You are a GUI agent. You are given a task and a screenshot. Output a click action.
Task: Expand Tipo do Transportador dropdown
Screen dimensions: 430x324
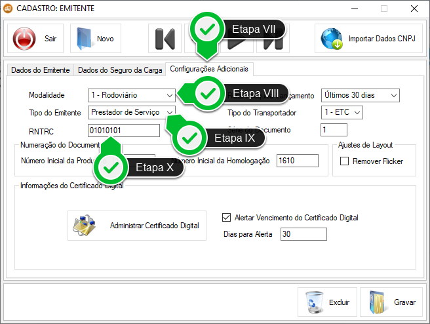[x=342, y=112]
